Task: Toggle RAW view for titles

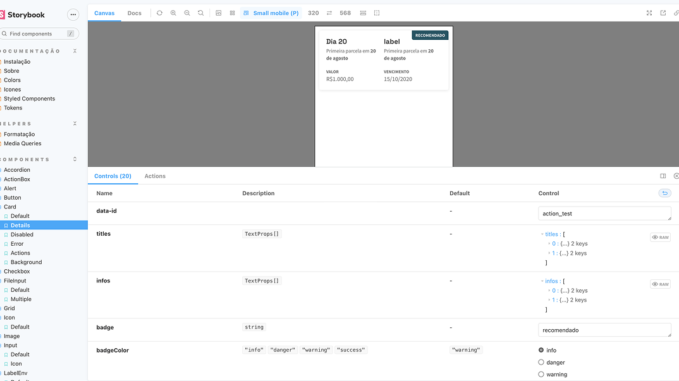Action: tap(661, 238)
